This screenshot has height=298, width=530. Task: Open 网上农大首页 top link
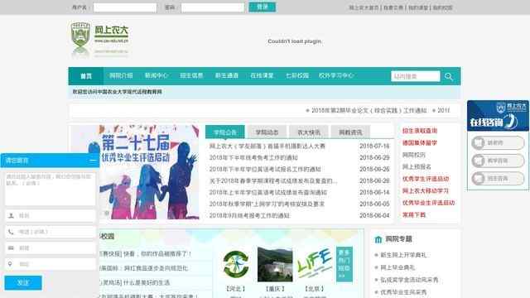[x=364, y=7]
